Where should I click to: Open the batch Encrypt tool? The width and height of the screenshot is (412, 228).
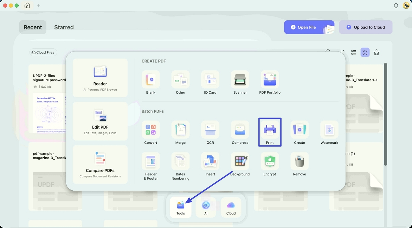click(x=270, y=164)
